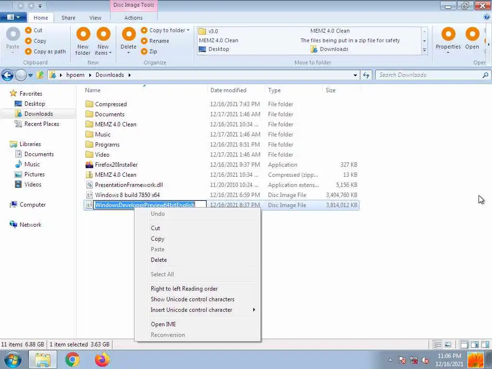Click the greyed Paste ribbon icon
Screen dimensions: 492x369
[13, 35]
